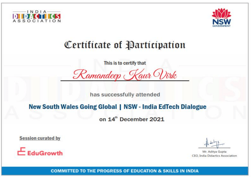Click the colorful DIDACTICS letter blocks
Screen dimensions: 251x177
coord(37,16)
